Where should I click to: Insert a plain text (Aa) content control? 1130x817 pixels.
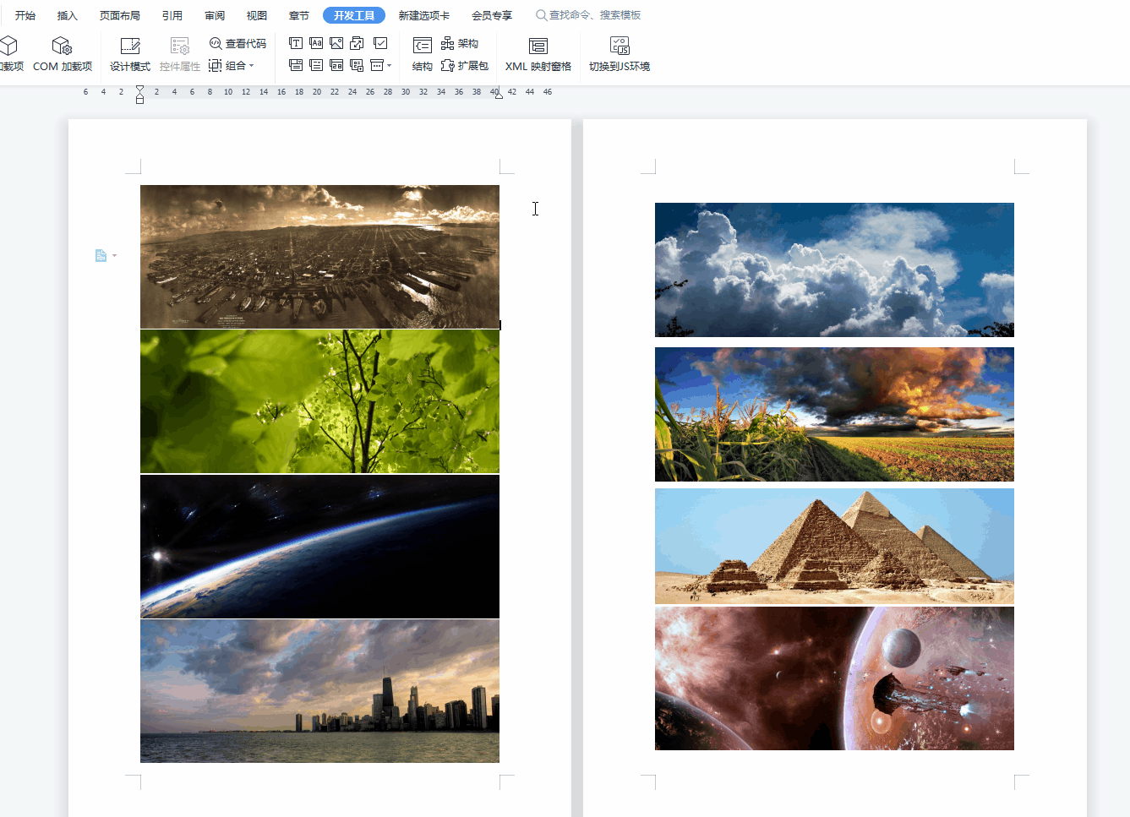pyautogui.click(x=316, y=43)
